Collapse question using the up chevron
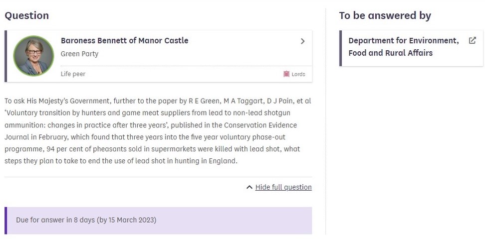 pyautogui.click(x=249, y=187)
